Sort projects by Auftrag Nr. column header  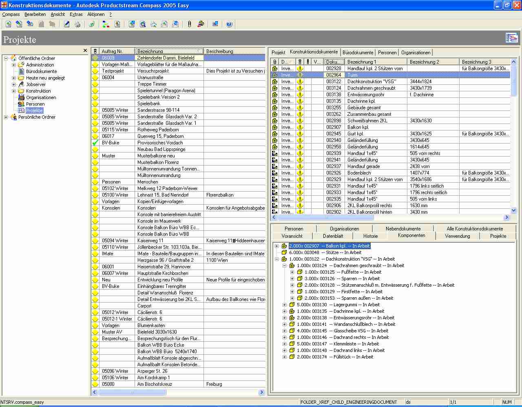(x=117, y=51)
